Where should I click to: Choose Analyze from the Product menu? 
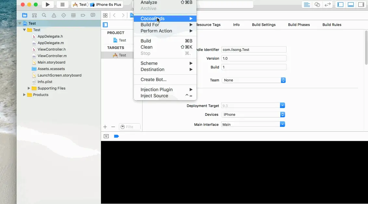[x=165, y=2]
